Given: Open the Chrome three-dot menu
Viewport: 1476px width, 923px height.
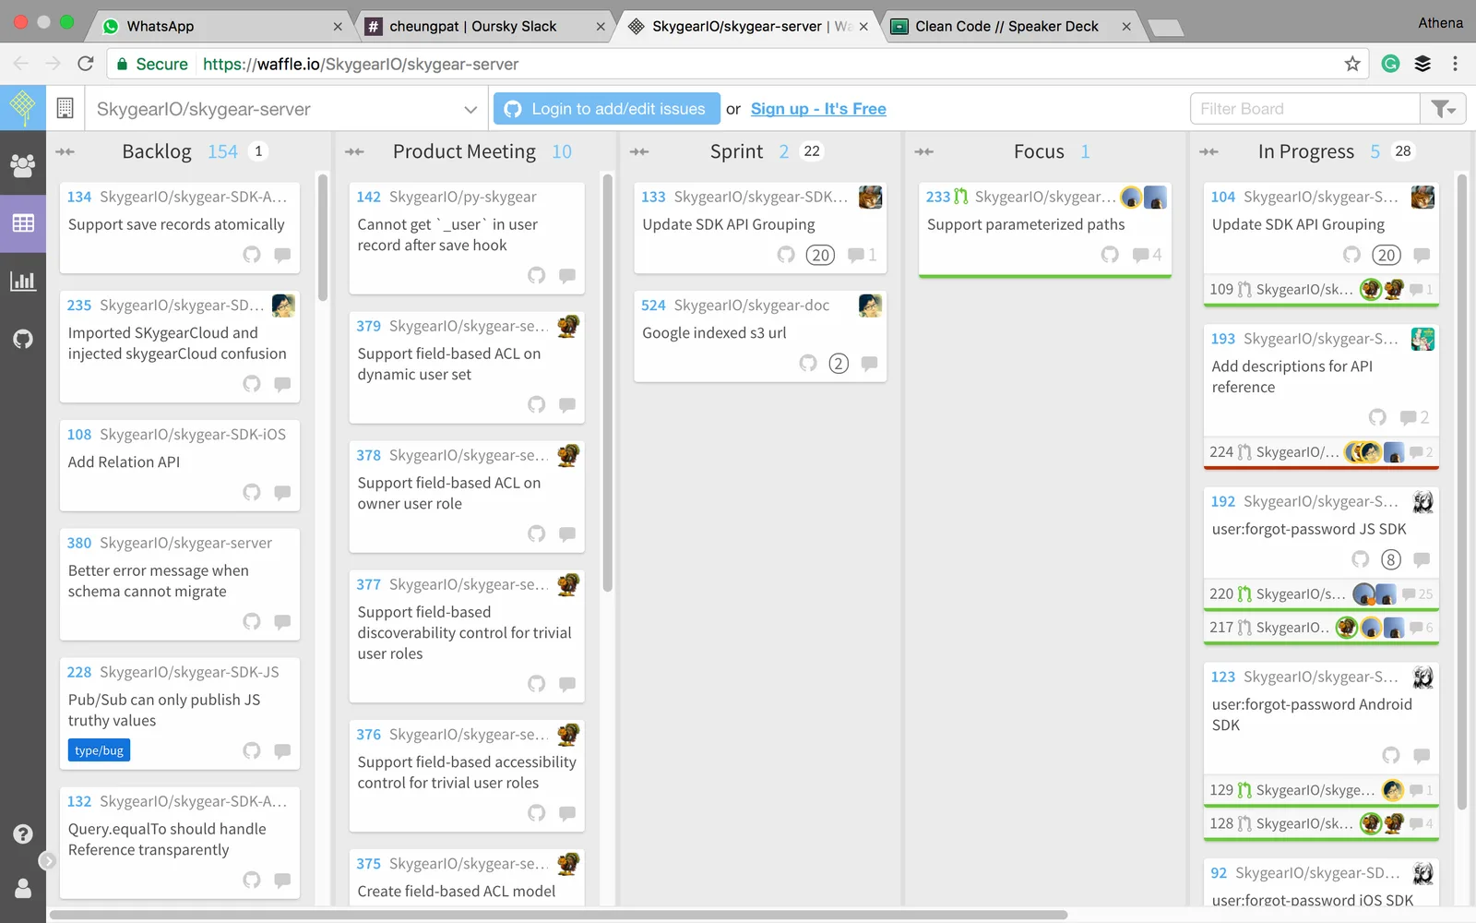Looking at the screenshot, I should pyautogui.click(x=1455, y=64).
